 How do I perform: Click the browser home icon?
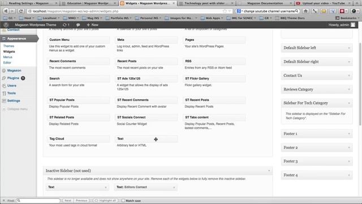305,11
